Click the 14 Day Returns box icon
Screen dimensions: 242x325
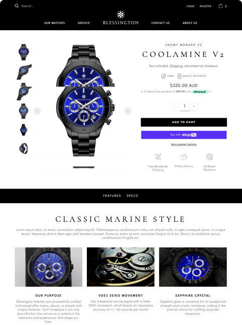pos(183,157)
